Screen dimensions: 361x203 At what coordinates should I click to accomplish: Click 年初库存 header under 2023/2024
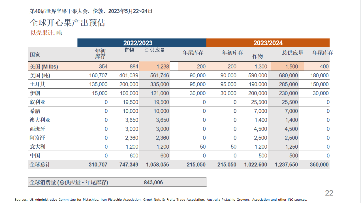tap(232, 53)
